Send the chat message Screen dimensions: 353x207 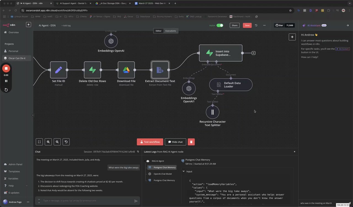(x=136, y=201)
